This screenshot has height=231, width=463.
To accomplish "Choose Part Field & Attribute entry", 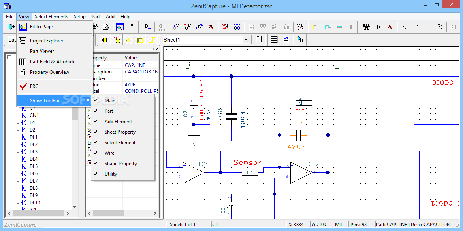I will [x=55, y=62].
